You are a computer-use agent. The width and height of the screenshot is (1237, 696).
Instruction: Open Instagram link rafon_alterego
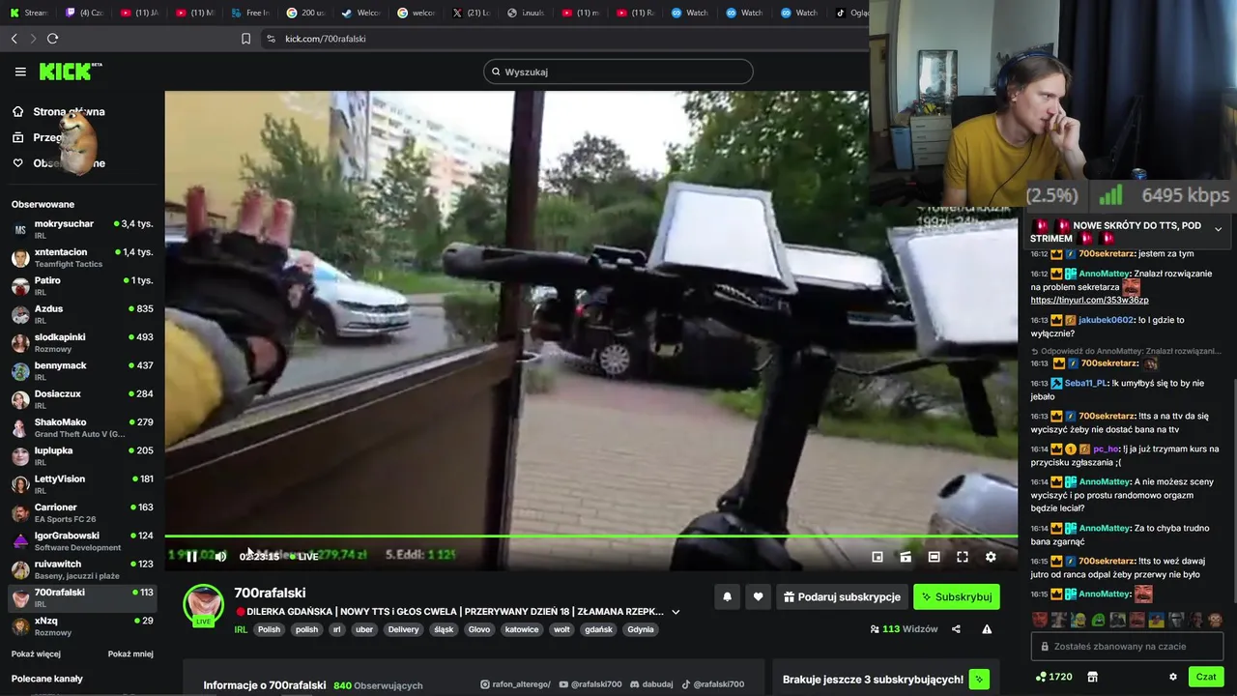(515, 684)
